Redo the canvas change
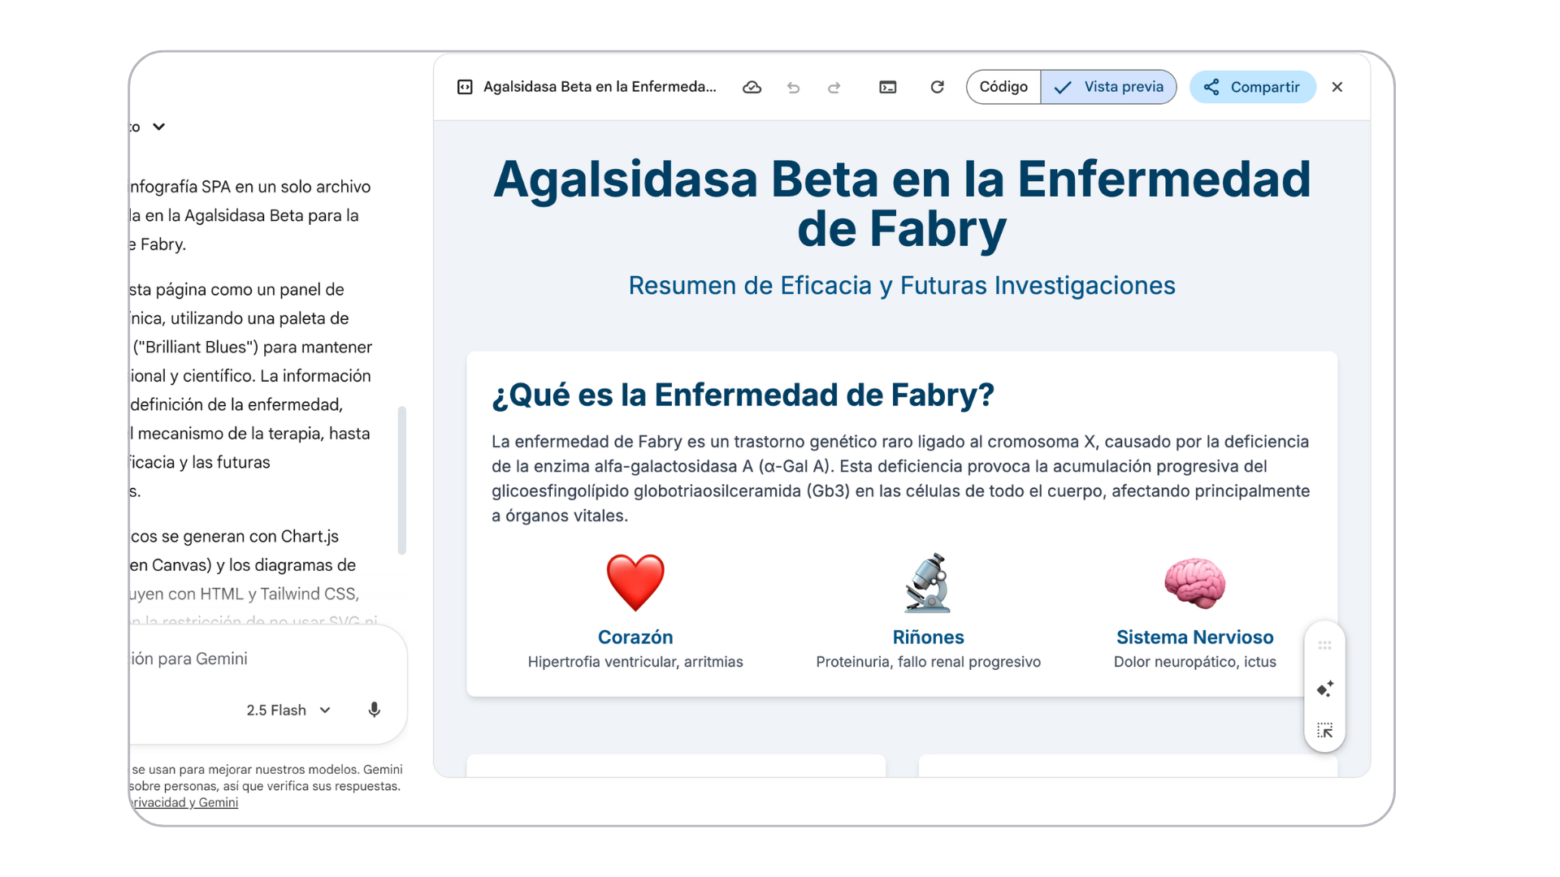The width and height of the screenshot is (1560, 877). tap(834, 87)
